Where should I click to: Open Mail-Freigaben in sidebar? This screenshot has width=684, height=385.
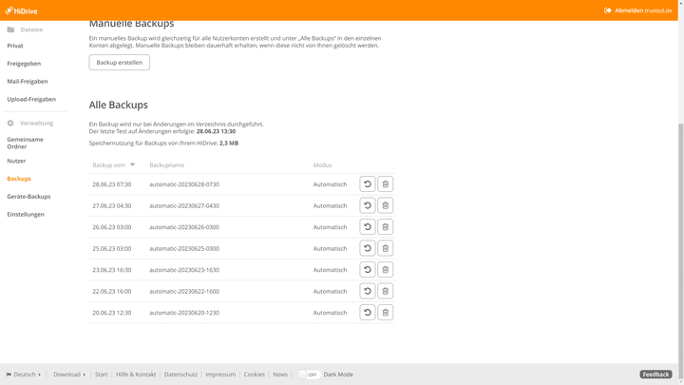pyautogui.click(x=28, y=82)
